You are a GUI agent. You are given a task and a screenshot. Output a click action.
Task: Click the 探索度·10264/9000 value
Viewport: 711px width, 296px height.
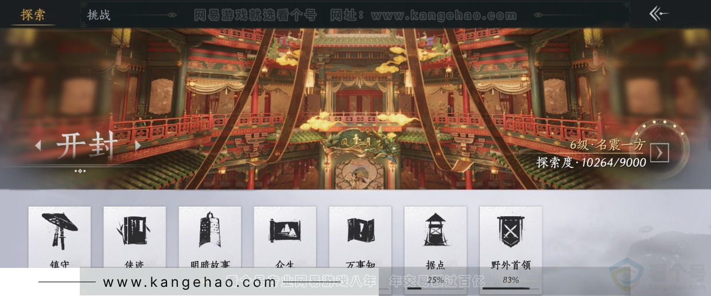coord(592,162)
